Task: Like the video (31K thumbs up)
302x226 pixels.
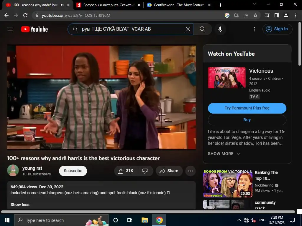Action: (126, 171)
